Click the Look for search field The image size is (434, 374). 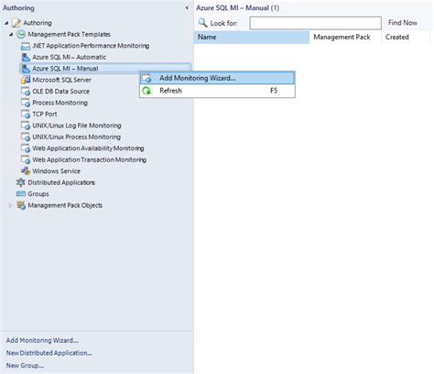pos(316,23)
